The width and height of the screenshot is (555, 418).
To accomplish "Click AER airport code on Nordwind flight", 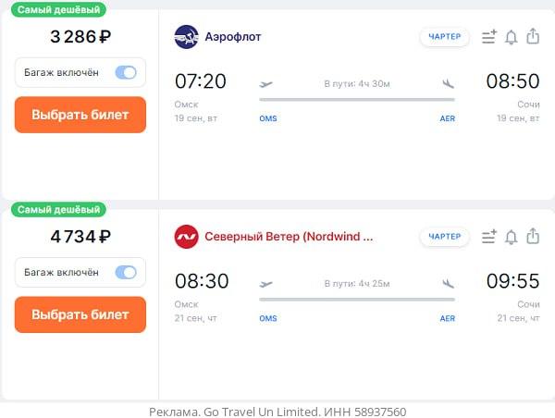I will click(447, 318).
